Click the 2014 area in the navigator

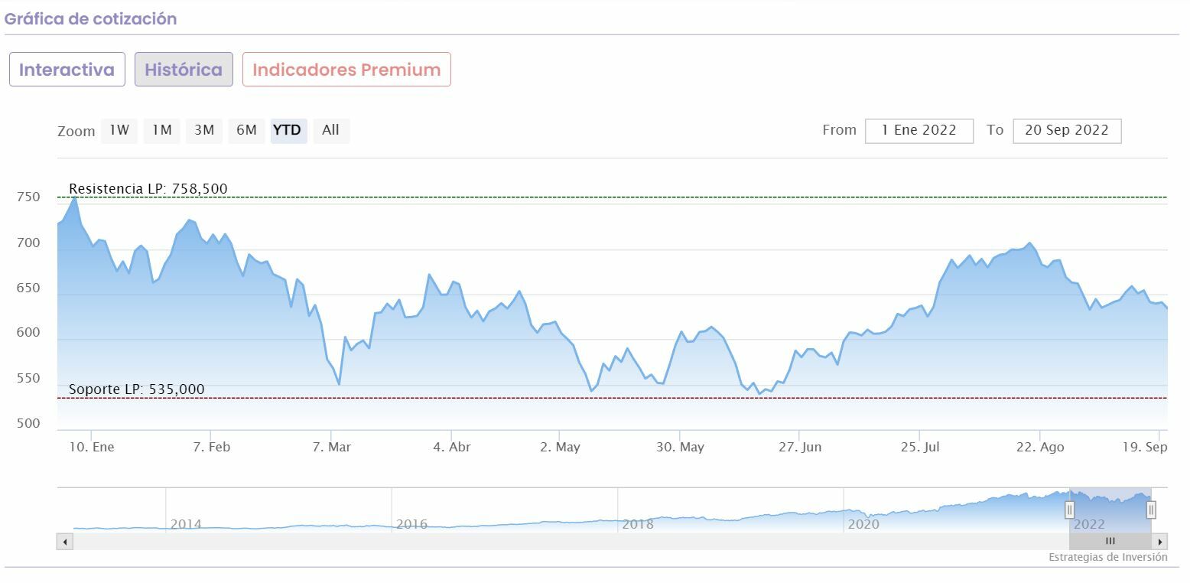[x=186, y=524]
